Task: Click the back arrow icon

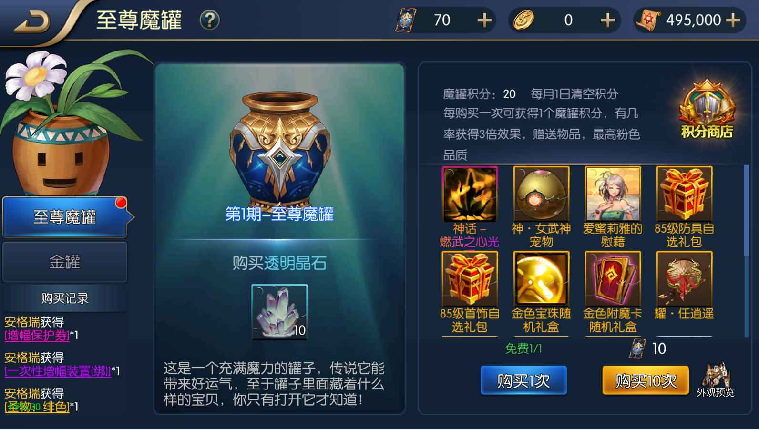Action: tap(32, 21)
